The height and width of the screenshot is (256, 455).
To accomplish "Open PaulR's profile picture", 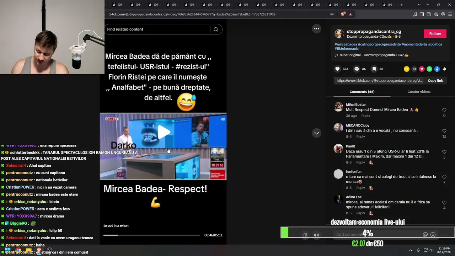I will pyautogui.click(x=338, y=149).
